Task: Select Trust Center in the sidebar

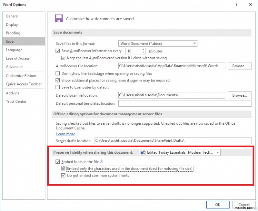Action: click(16, 101)
